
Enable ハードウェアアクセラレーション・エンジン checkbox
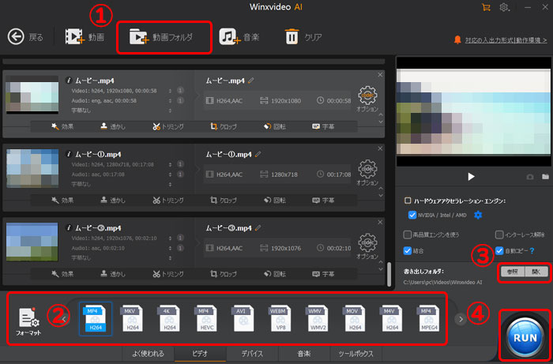[408, 201]
